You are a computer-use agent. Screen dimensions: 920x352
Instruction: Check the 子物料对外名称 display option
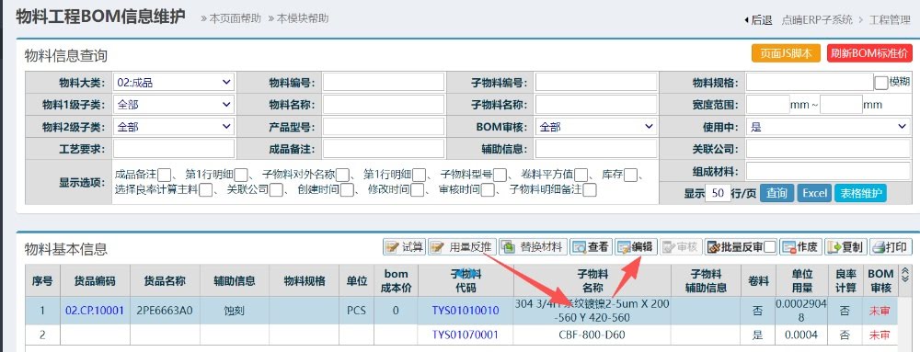[x=342, y=175]
